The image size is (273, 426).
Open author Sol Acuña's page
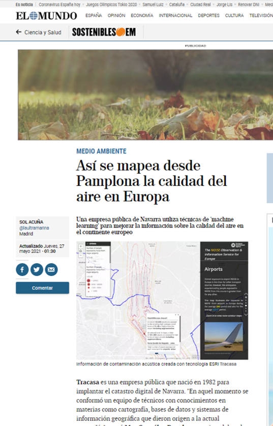31,222
